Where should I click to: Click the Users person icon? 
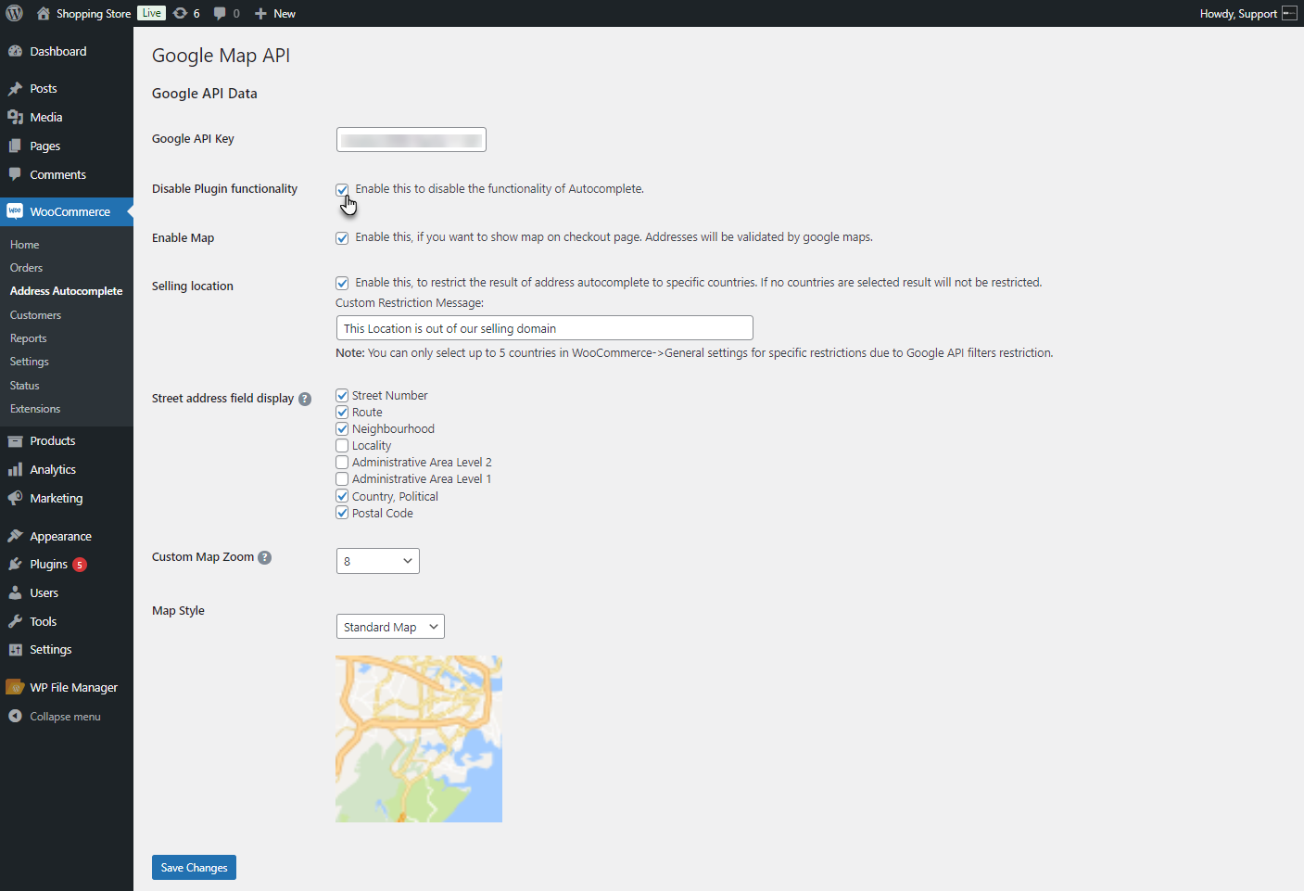[x=15, y=592]
